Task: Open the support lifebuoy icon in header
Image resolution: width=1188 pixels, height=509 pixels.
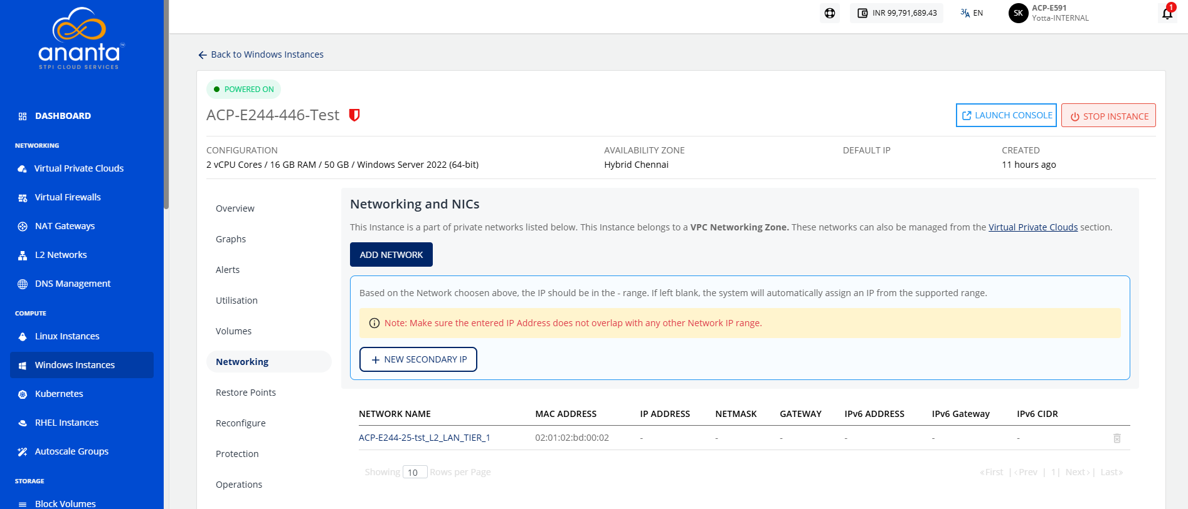Action: (830, 13)
